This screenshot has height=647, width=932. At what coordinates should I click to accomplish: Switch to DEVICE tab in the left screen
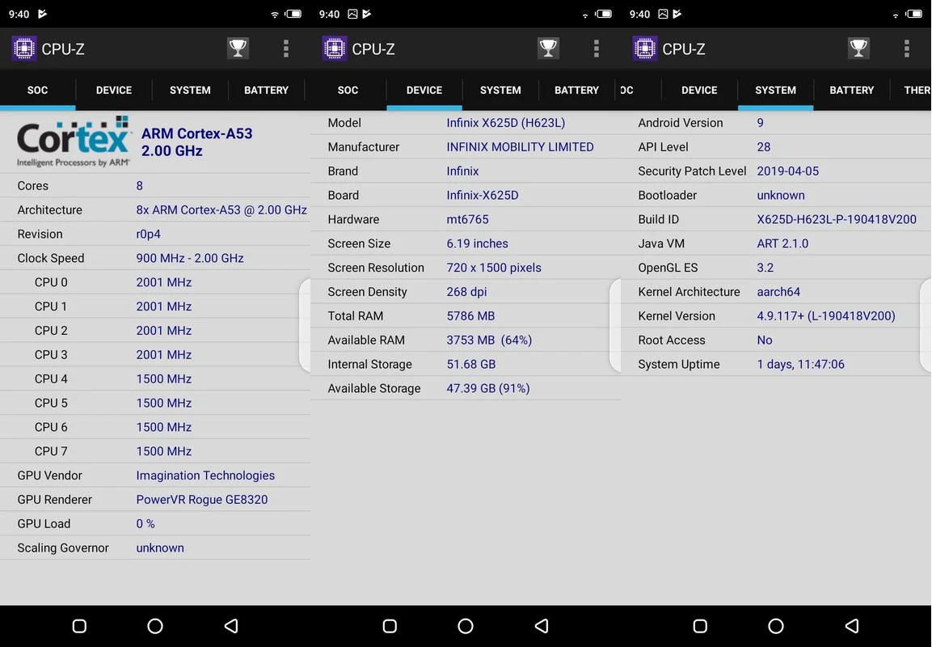pyautogui.click(x=113, y=90)
